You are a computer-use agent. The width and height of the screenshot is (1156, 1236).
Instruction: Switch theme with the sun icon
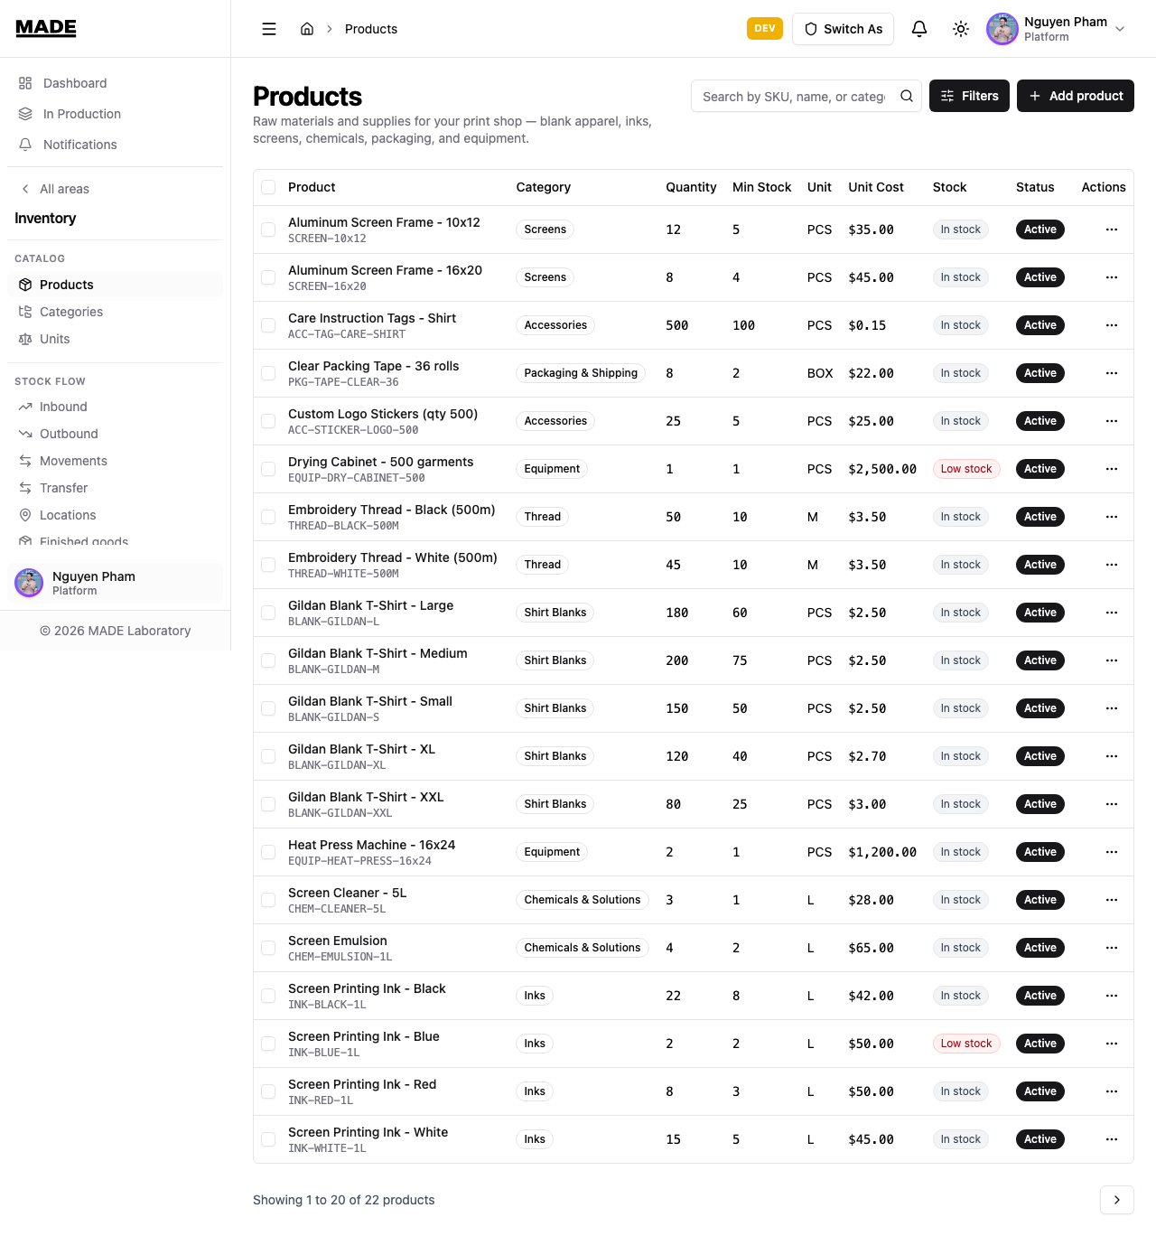[x=961, y=29]
